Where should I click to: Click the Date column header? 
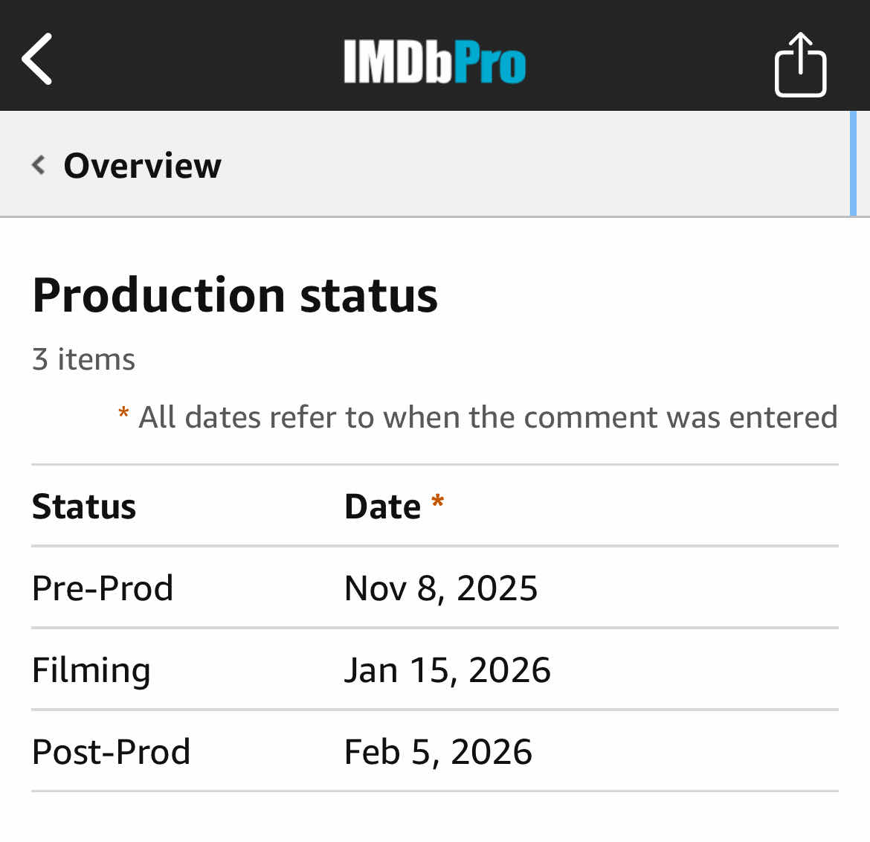(382, 507)
